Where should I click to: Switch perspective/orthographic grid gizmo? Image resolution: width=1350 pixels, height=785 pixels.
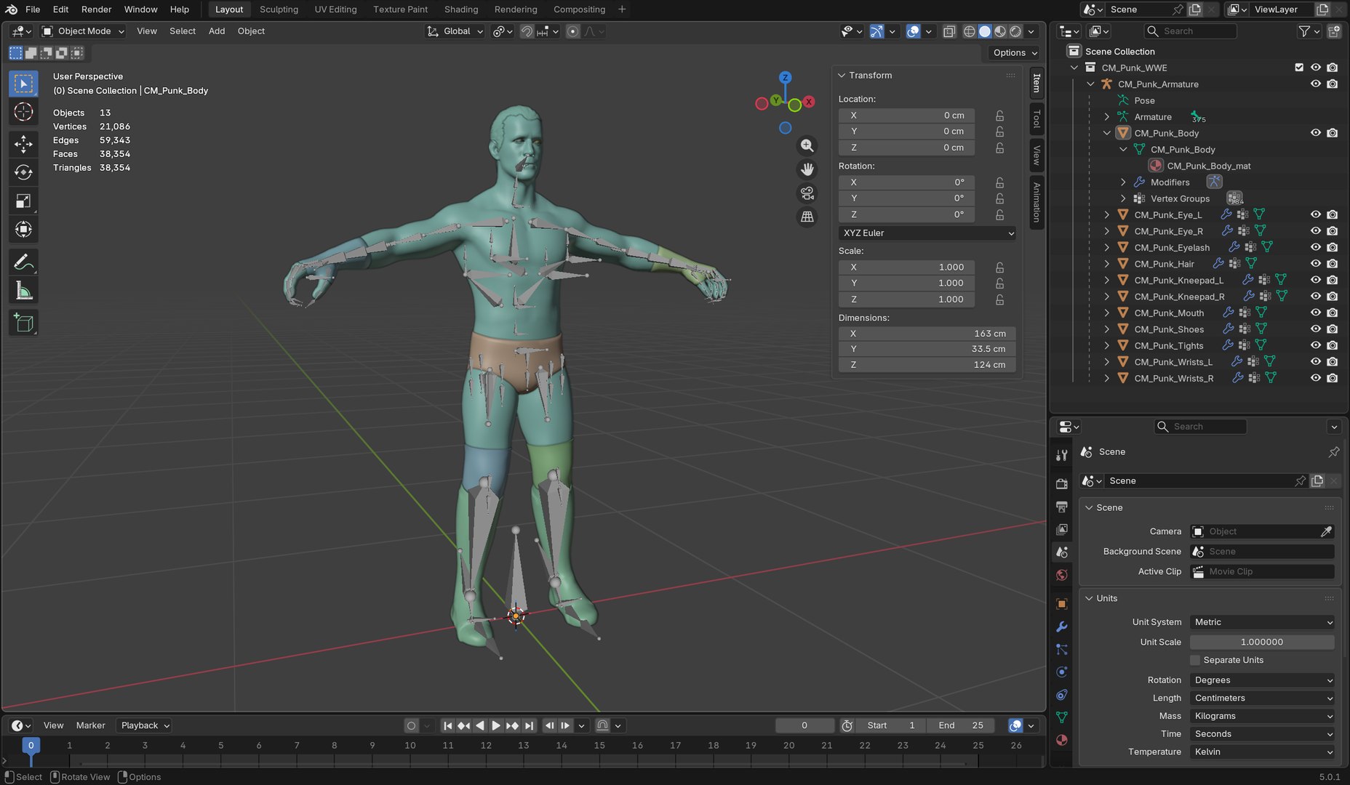(x=807, y=217)
